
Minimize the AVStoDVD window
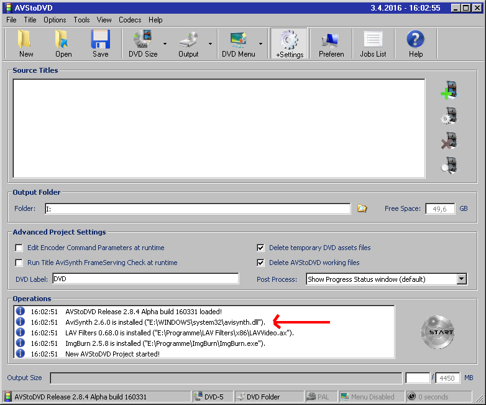(456, 7)
